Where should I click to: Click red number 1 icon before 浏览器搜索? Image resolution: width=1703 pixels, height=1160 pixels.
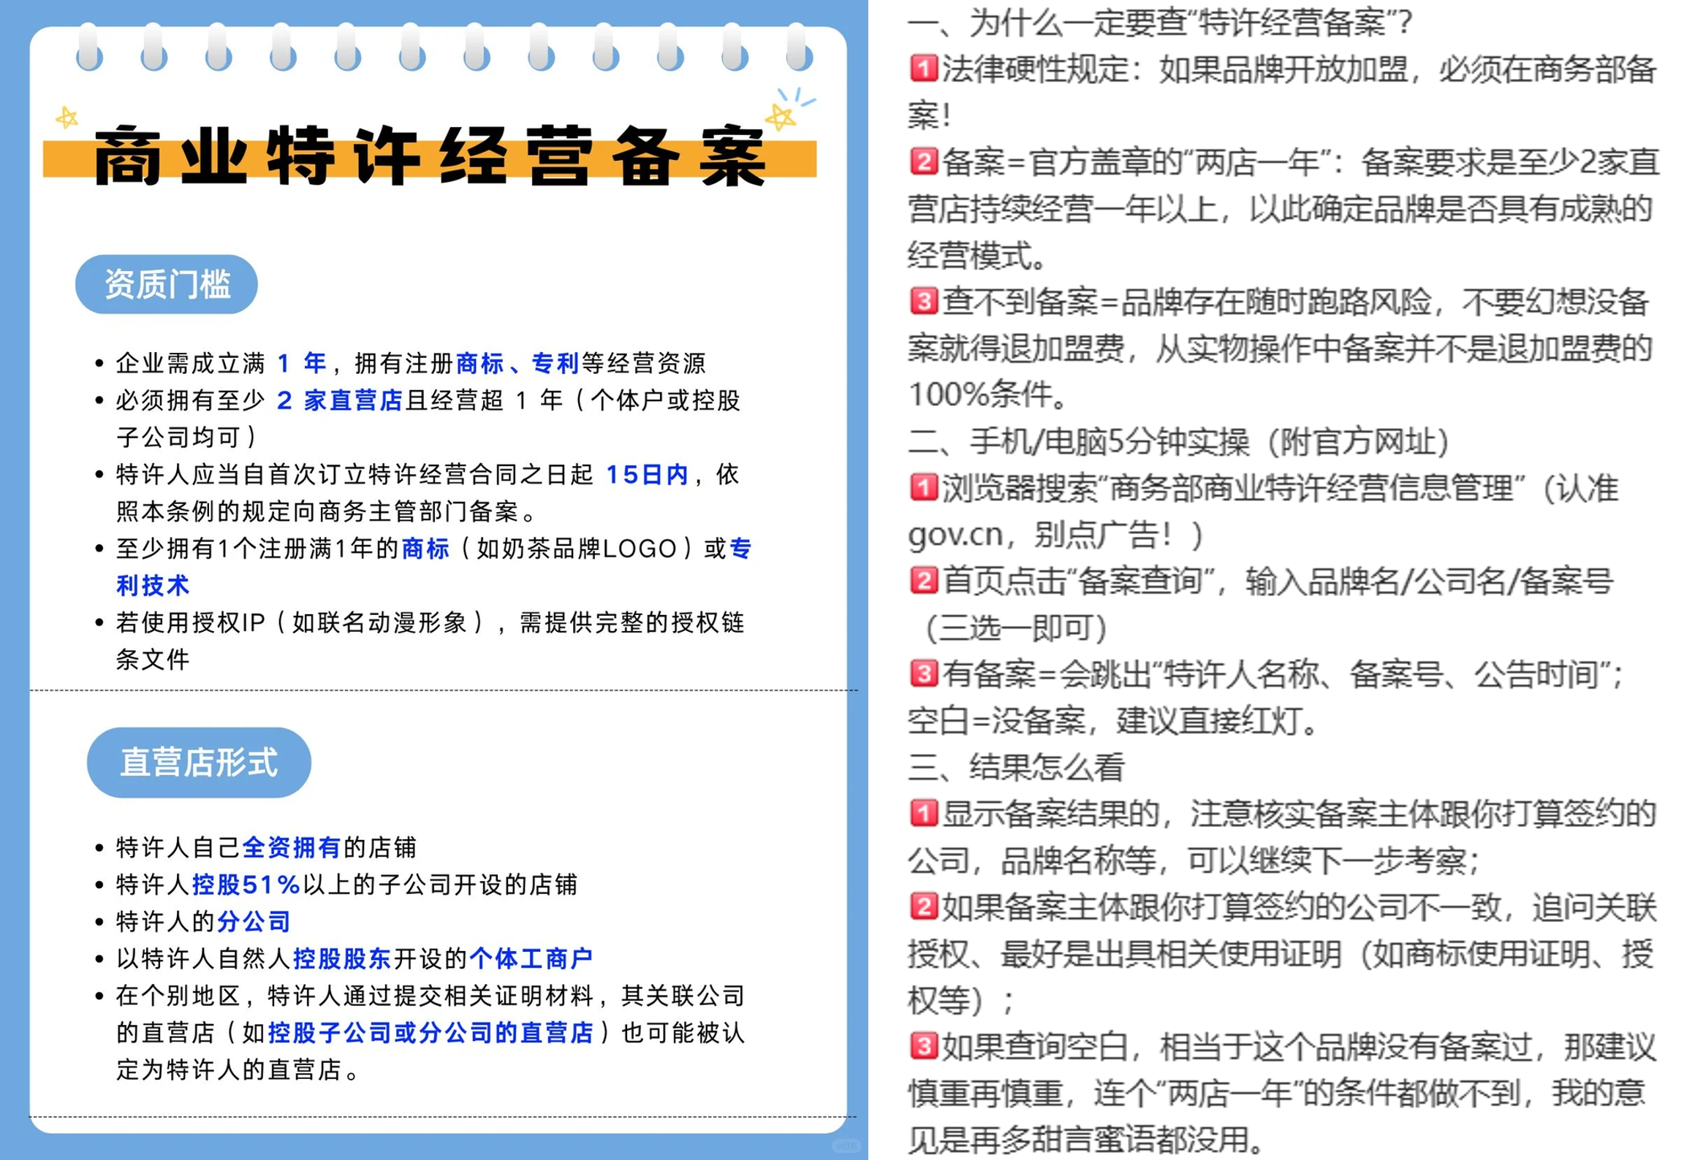click(923, 487)
